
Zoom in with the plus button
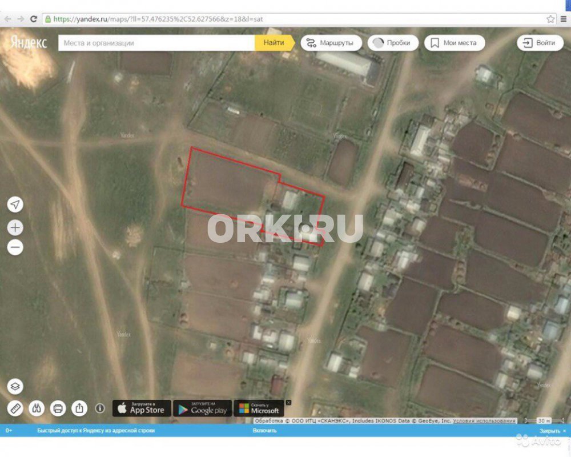[x=15, y=228]
